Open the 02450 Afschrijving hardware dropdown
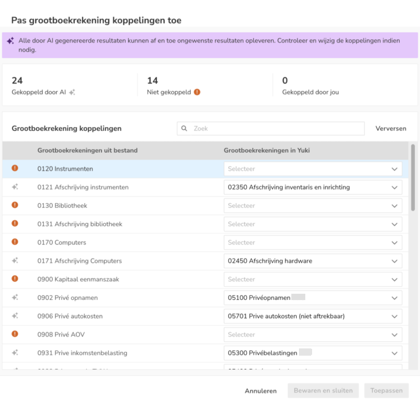Viewport: 420px width, 404px height. coord(313,261)
